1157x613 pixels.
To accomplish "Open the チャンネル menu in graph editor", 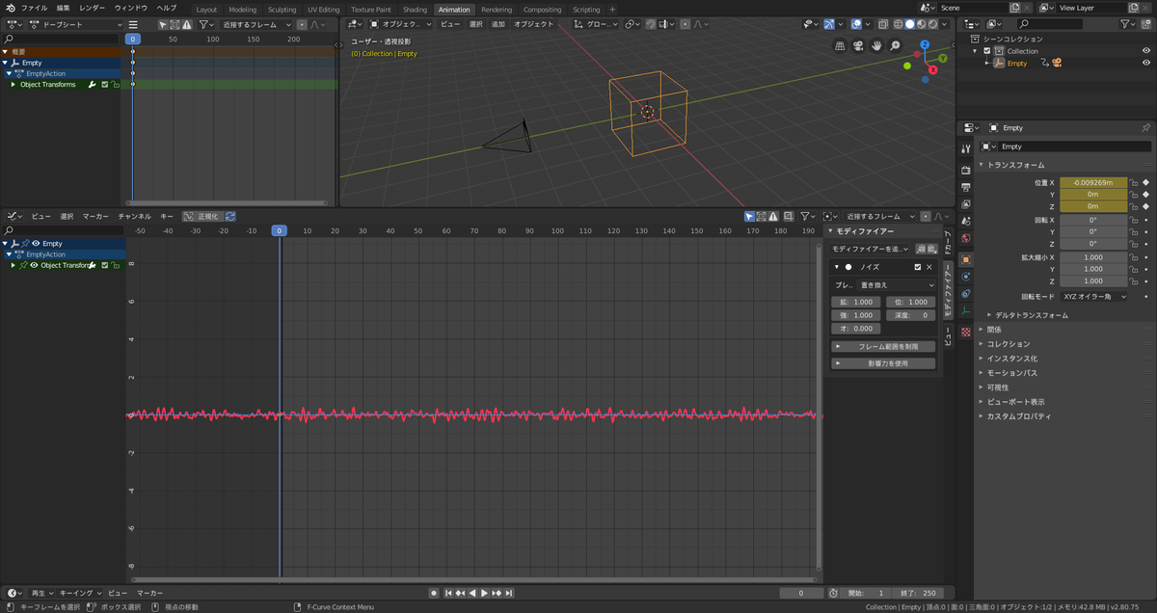I will click(134, 217).
